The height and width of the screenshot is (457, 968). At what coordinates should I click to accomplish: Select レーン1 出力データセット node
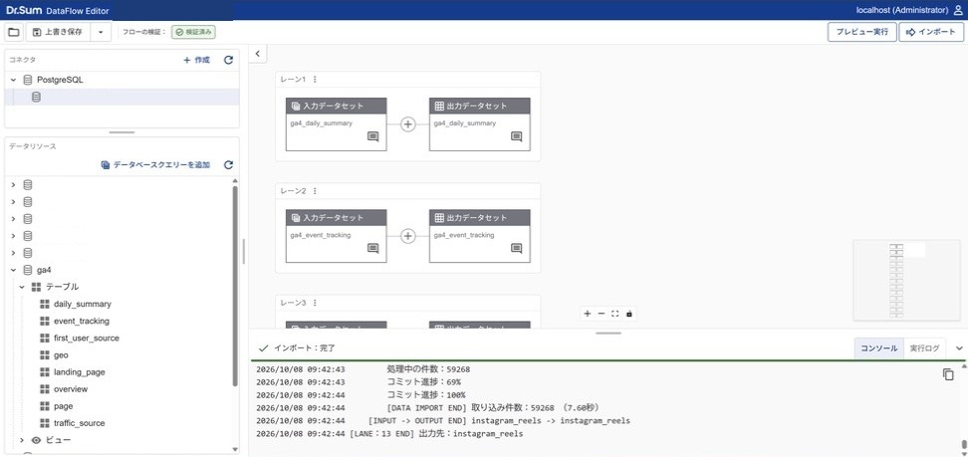tap(480, 124)
